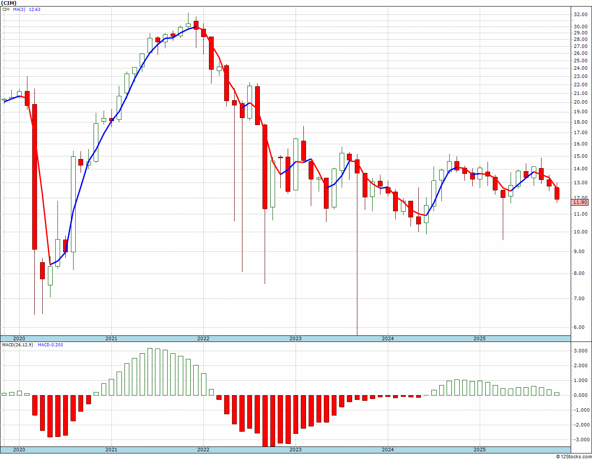Select the "30.00" price axis label
This screenshot has height=460, width=592.
pos(580,27)
